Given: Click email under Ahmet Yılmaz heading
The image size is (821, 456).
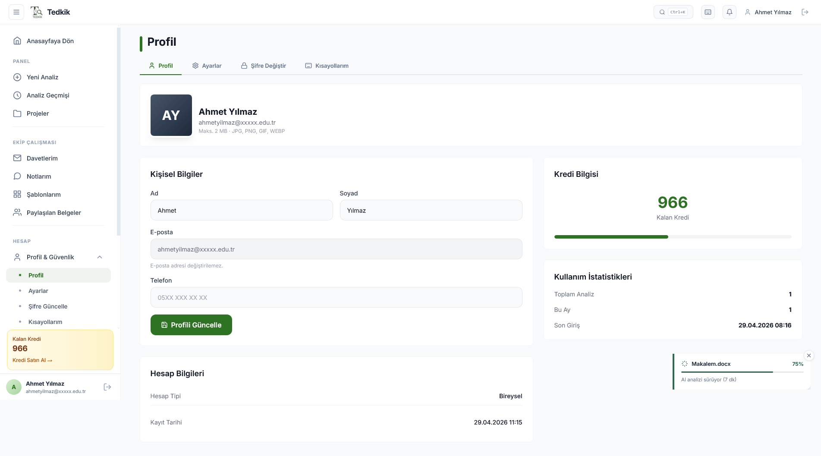Looking at the screenshot, I should click(x=237, y=123).
